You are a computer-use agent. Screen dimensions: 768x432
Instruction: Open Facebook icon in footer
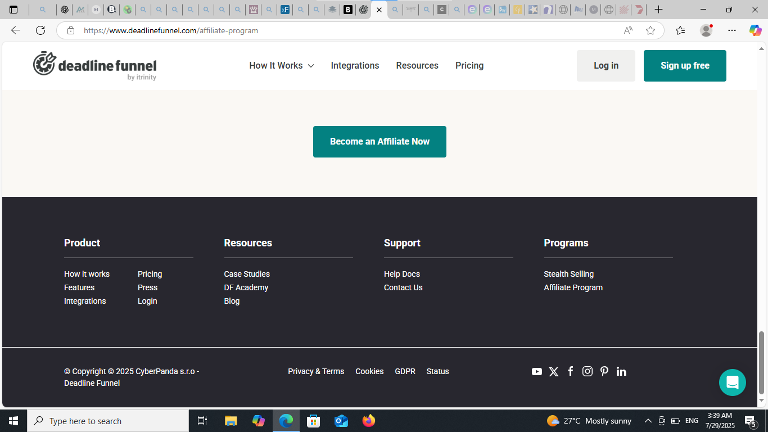click(x=570, y=371)
